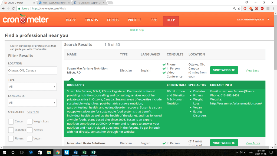Open Task View on taskbar

coord(22,152)
